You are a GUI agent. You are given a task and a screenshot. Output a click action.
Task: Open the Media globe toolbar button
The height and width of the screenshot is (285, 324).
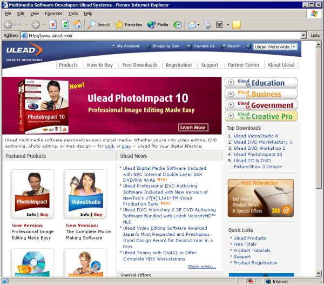tap(158, 25)
